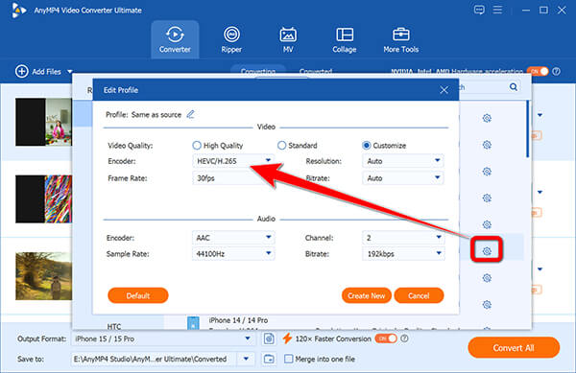Click the lightning Faster Conversion icon

pos(287,338)
